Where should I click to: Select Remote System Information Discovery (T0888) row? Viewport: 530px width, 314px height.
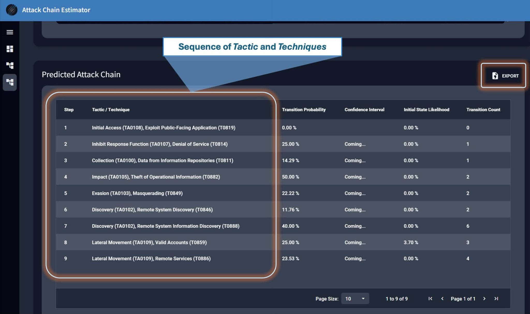coord(283,226)
